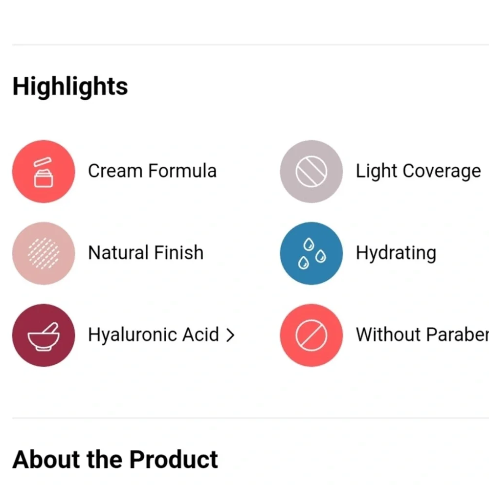Click the divider line above Highlights

[x=244, y=44]
